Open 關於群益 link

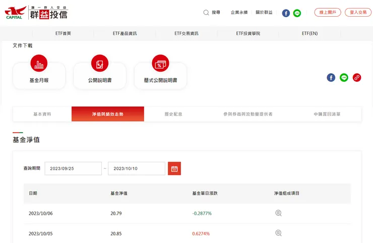(264, 13)
